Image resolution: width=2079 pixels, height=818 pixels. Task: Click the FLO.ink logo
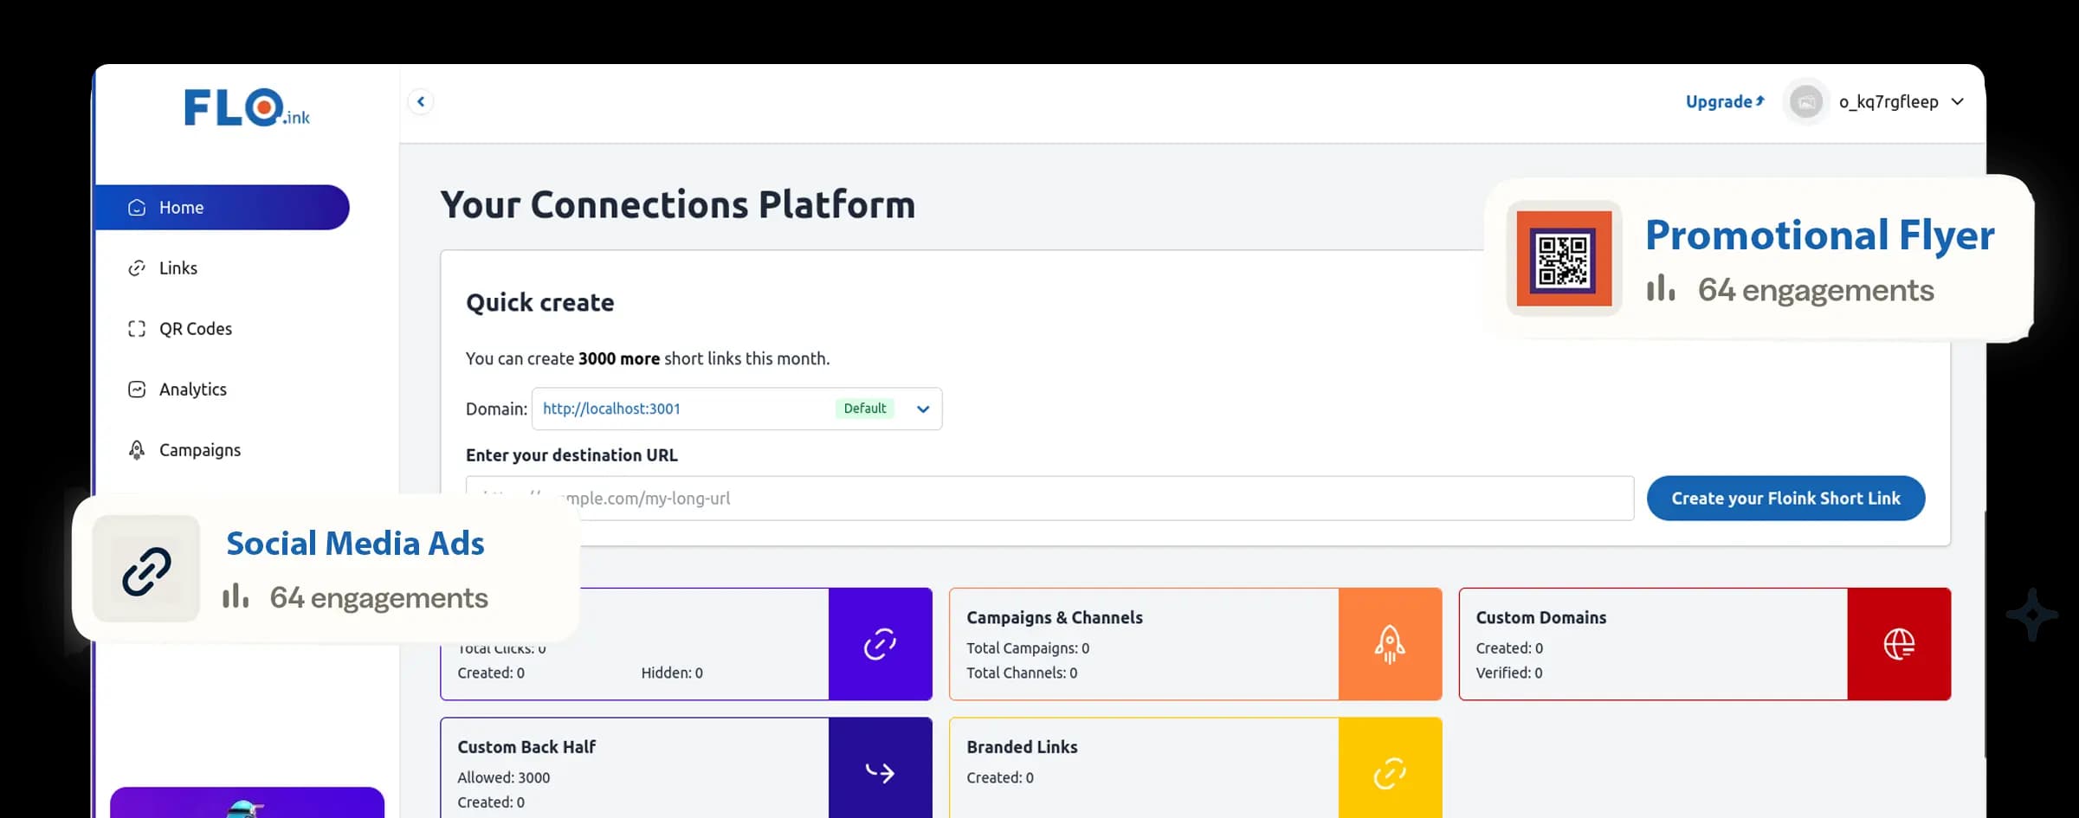tap(246, 108)
